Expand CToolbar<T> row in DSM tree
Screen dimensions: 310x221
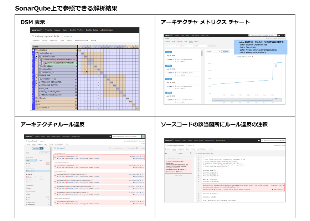[40, 79]
